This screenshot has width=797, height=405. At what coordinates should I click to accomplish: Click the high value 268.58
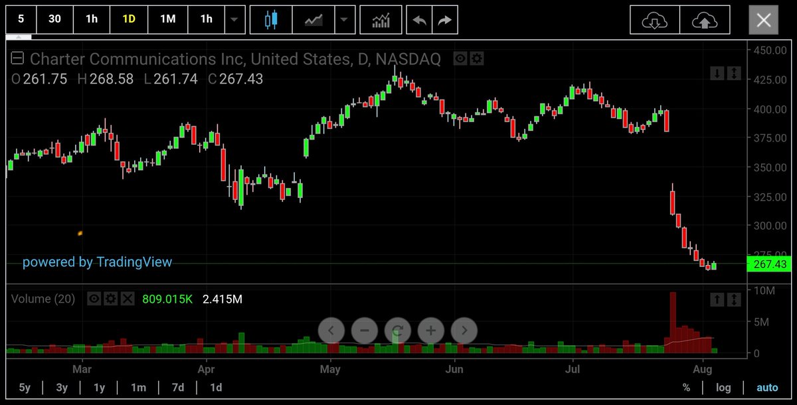[111, 79]
